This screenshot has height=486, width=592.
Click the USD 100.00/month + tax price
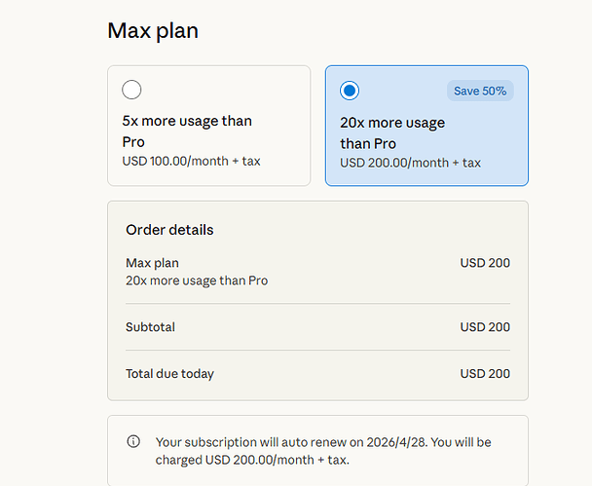click(191, 161)
